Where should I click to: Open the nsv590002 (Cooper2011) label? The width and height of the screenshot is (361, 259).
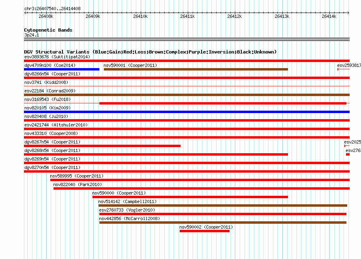[206, 227]
